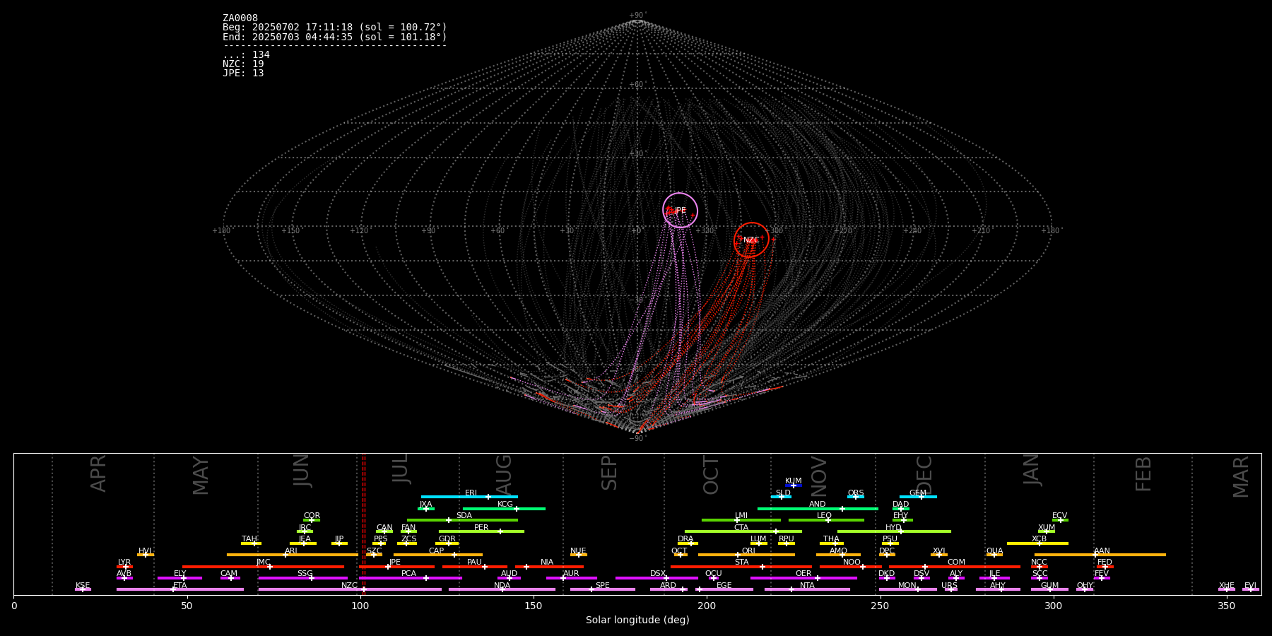1272x636 pixels.
Task: Click the orange AAN shower bar
Action: pos(1100,555)
